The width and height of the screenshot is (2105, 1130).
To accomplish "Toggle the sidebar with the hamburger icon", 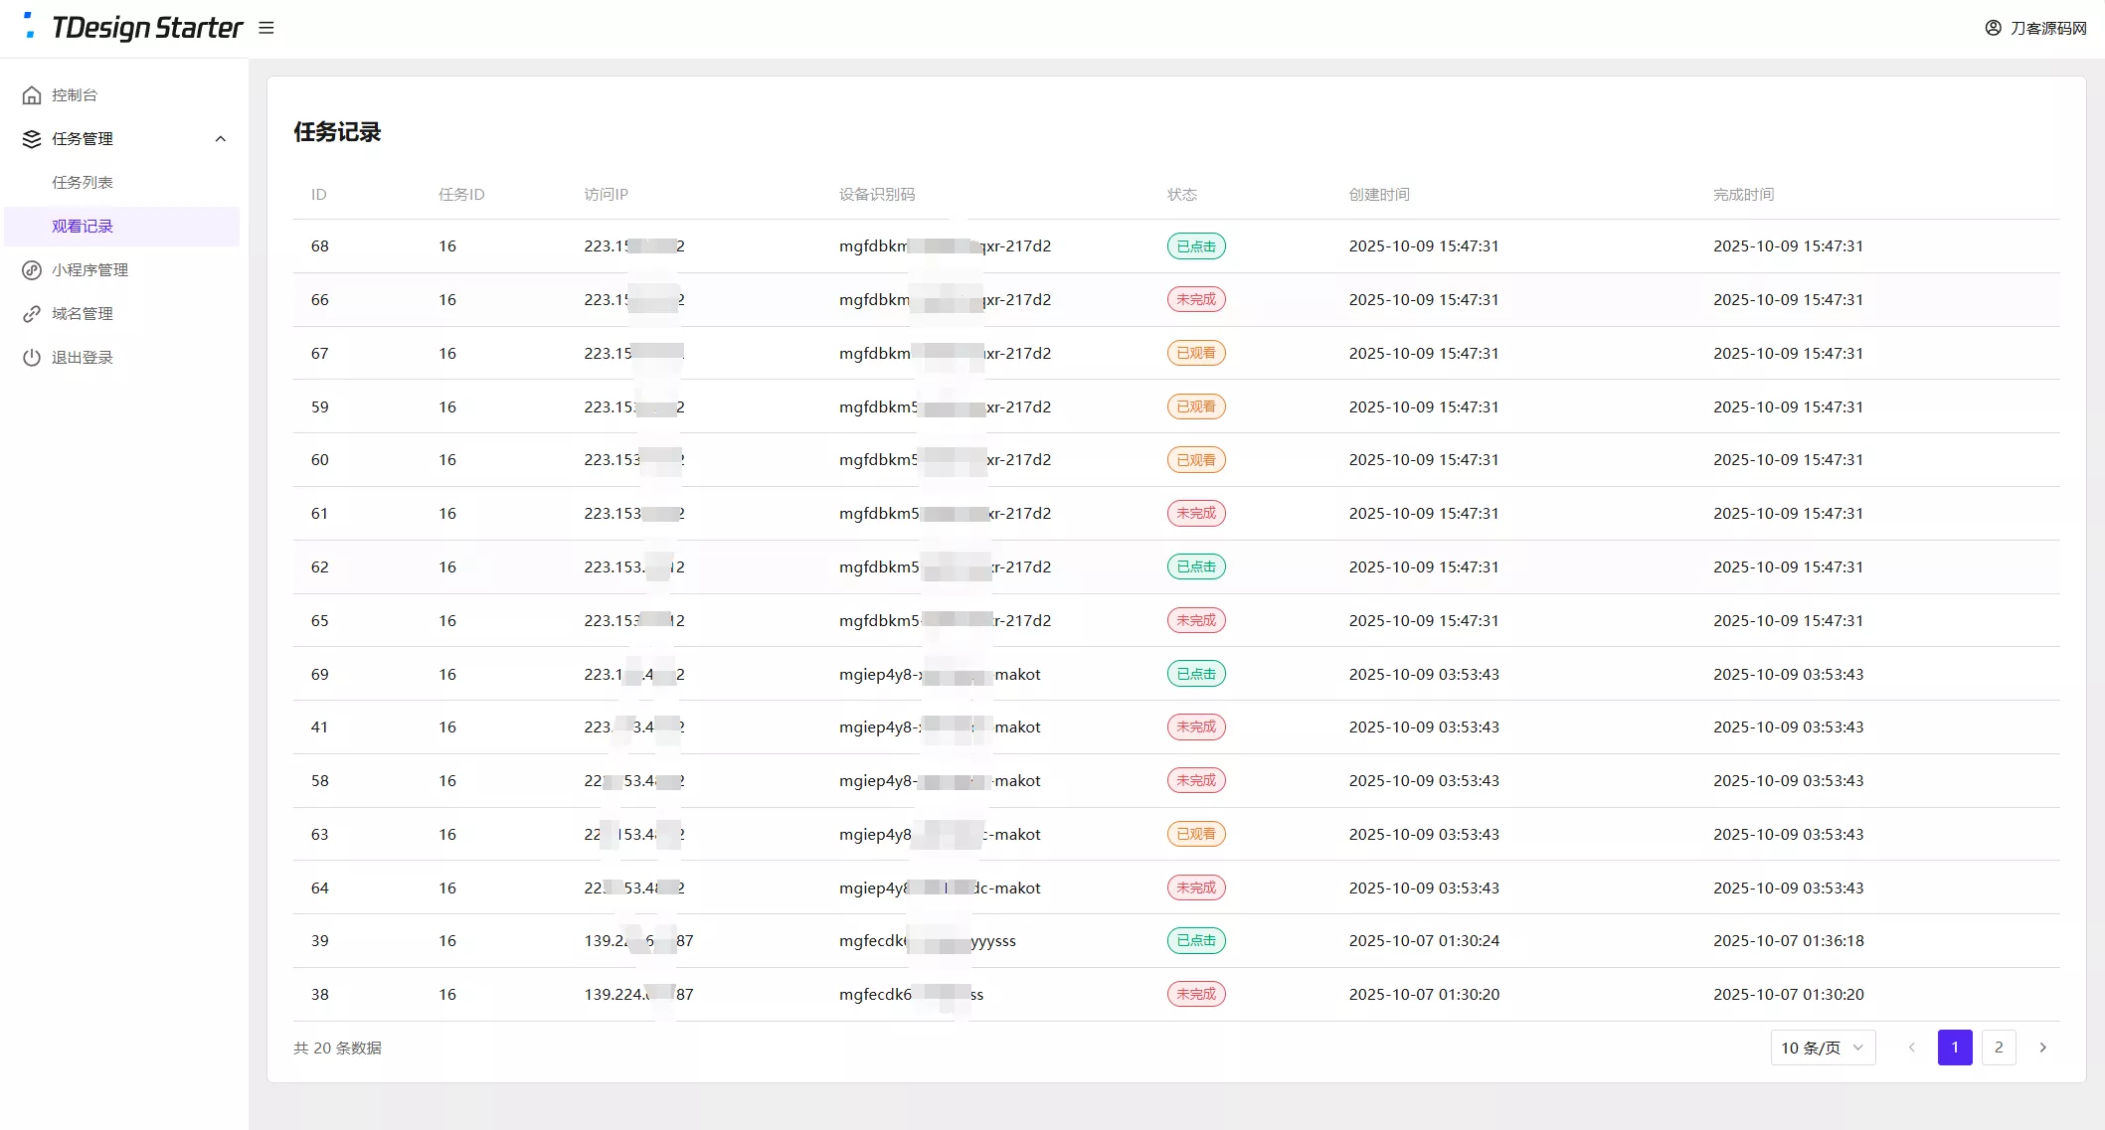I will [265, 28].
